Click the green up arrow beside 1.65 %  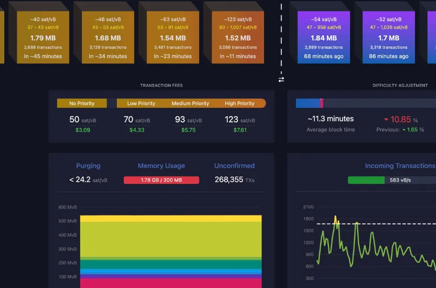pyautogui.click(x=404, y=130)
